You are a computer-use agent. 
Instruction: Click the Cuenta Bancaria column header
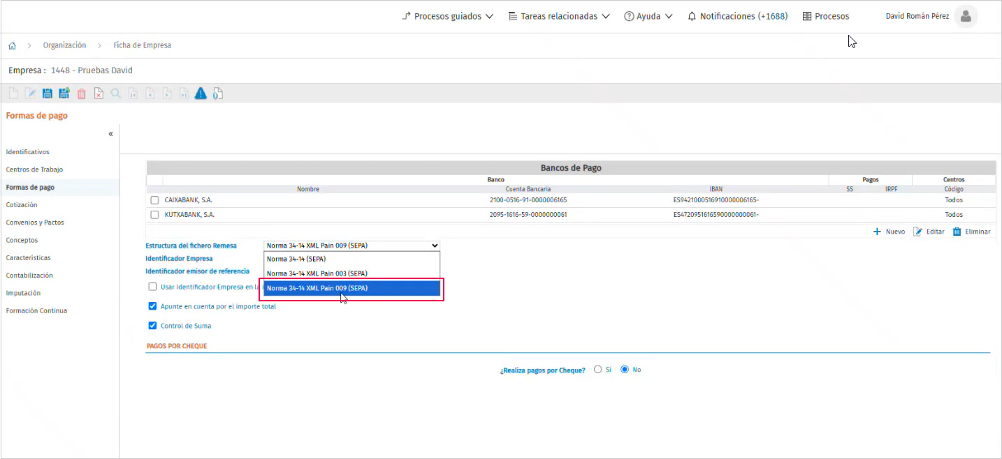pos(528,189)
